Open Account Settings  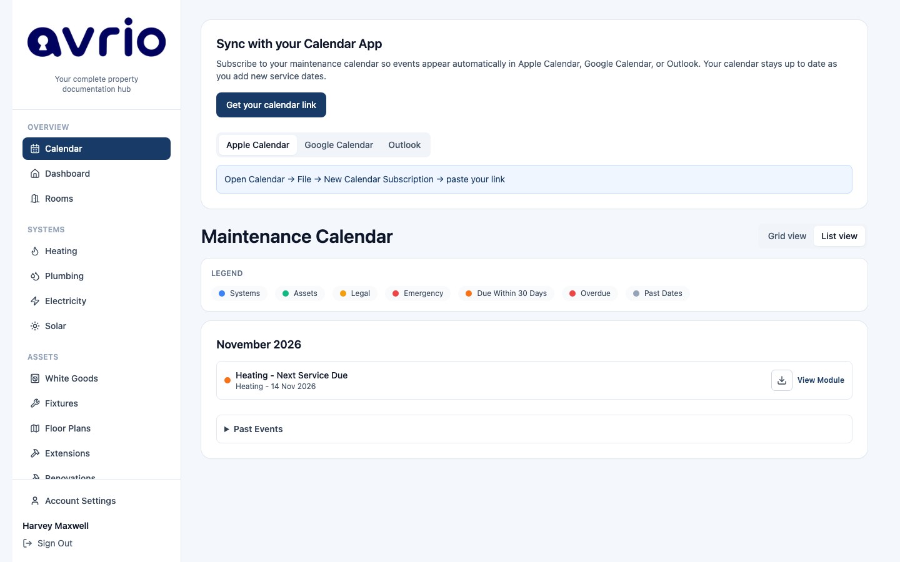[x=96, y=501]
